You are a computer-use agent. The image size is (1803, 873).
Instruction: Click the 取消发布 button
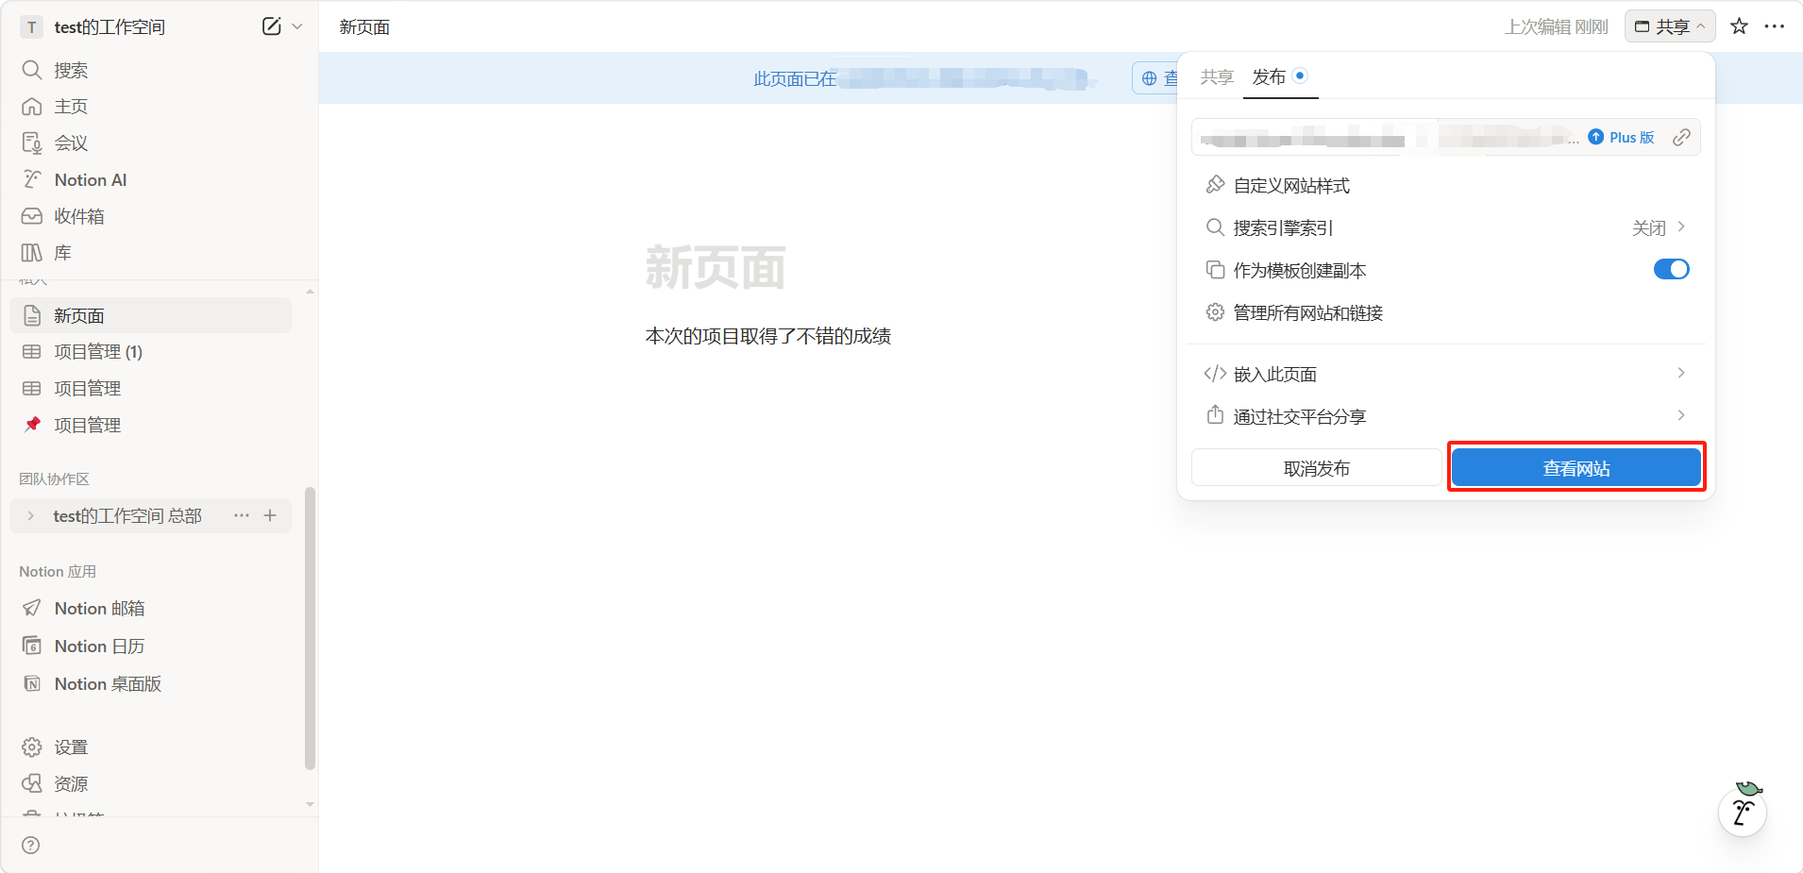1316,468
